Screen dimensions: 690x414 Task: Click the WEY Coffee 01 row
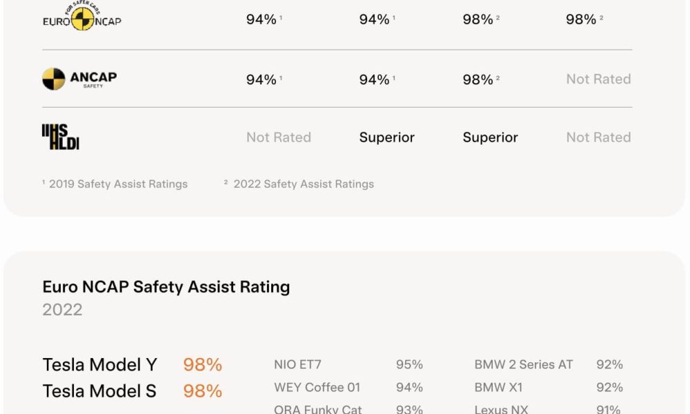pyautogui.click(x=348, y=388)
